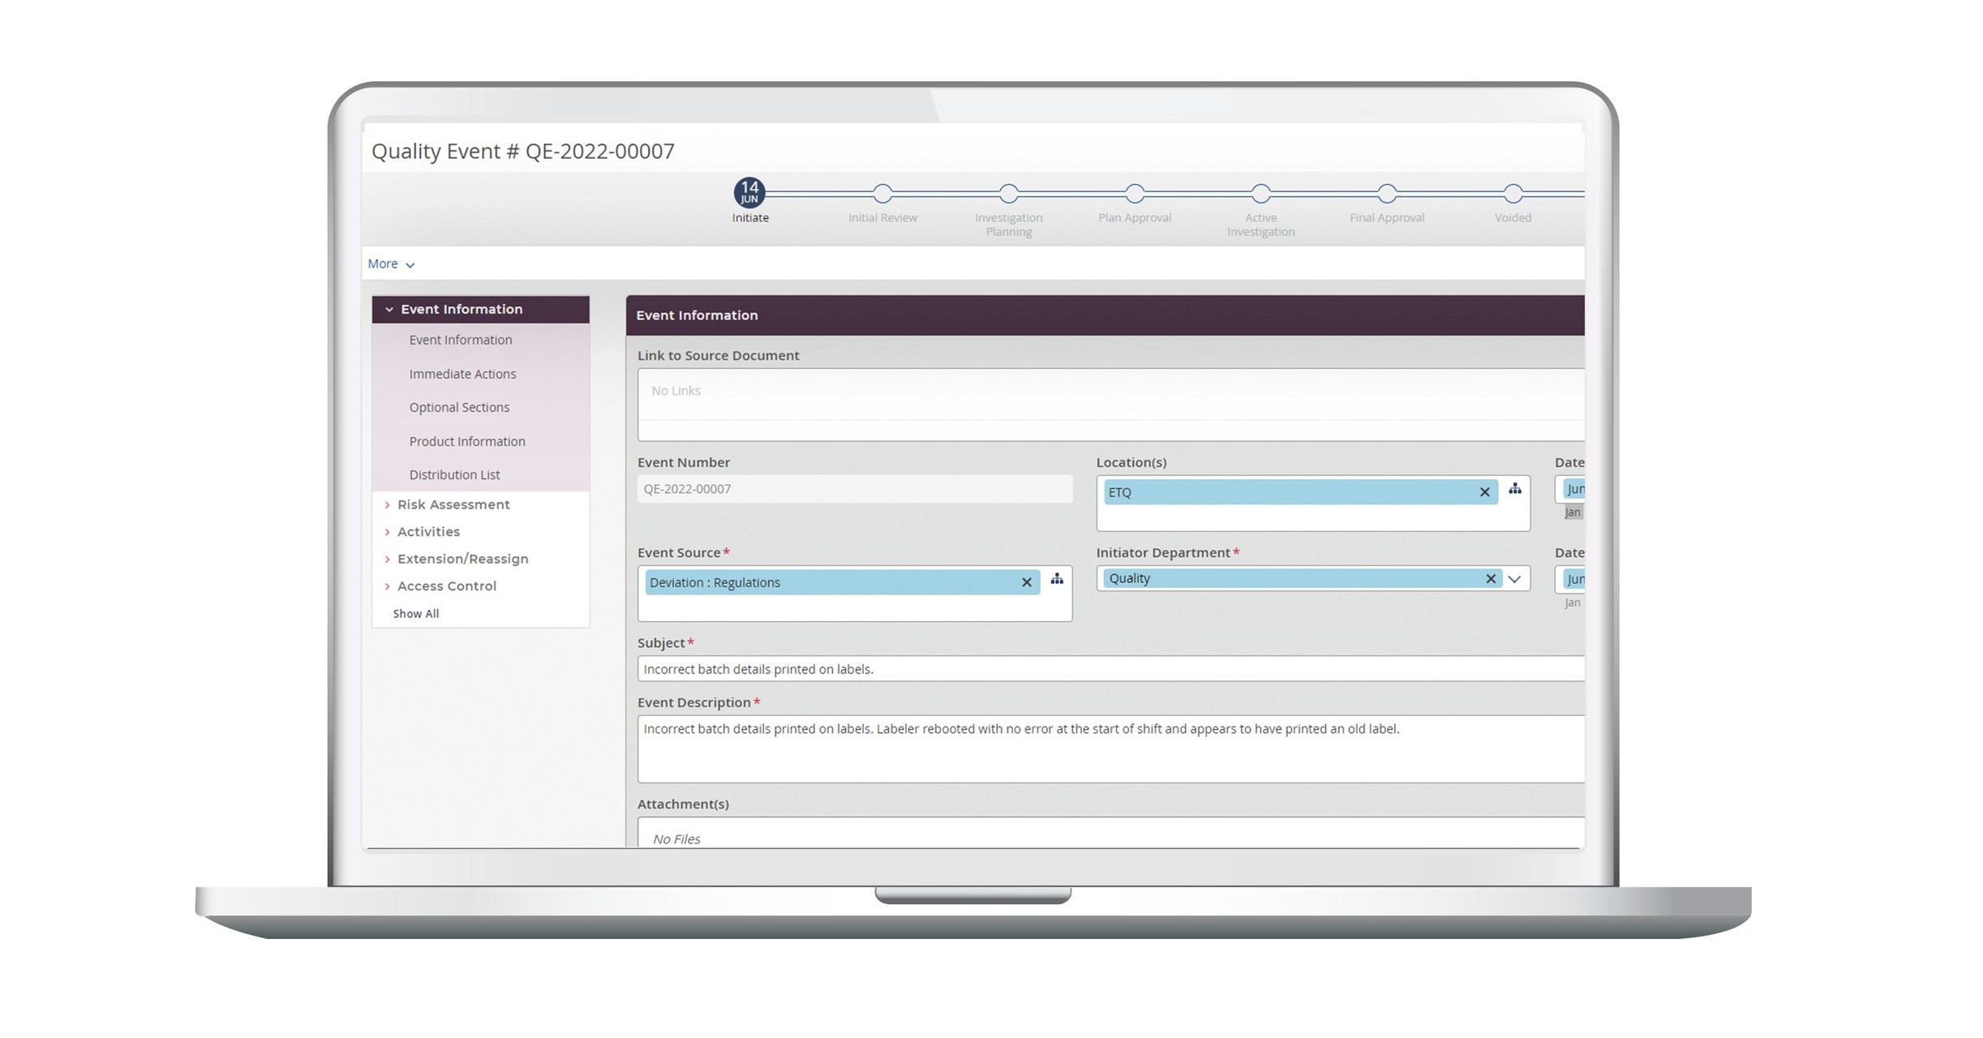Open the hierarchy picker beside Event Source

click(1057, 580)
